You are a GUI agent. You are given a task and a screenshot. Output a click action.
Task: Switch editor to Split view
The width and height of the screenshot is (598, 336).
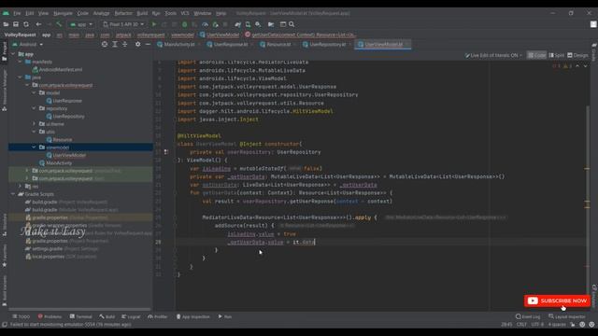(557, 55)
